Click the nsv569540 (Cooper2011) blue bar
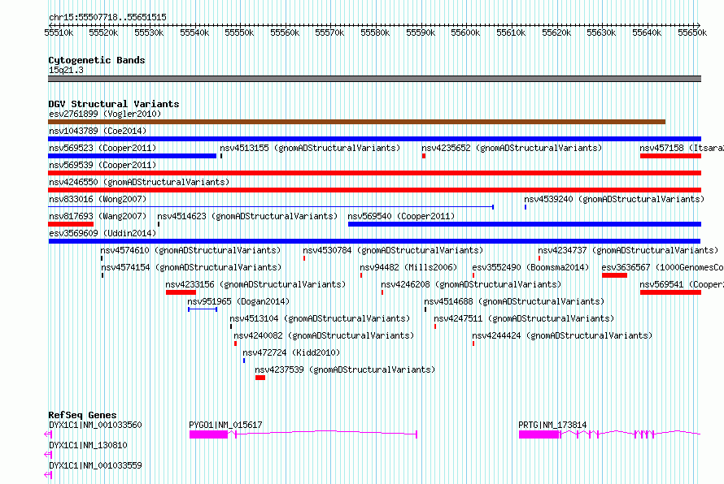 (525, 224)
